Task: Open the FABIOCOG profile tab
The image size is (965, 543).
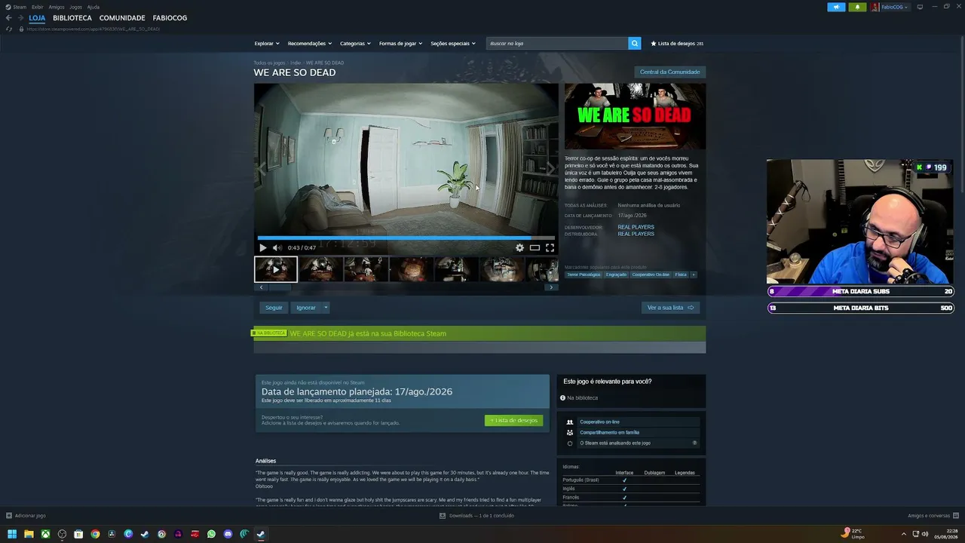Action: [x=170, y=17]
